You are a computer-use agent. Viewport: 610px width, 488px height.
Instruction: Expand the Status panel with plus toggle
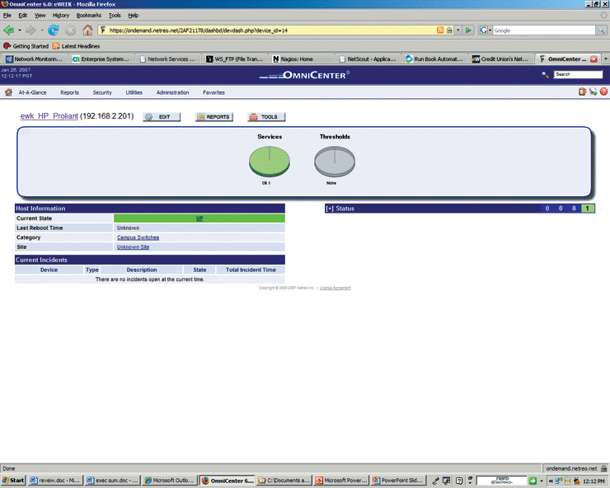(x=330, y=209)
